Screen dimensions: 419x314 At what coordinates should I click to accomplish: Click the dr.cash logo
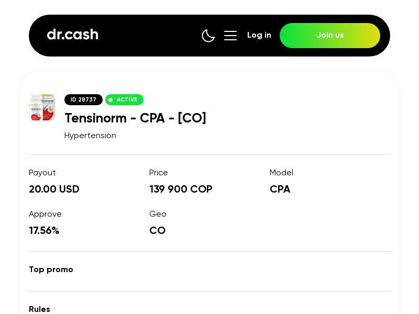tap(72, 35)
